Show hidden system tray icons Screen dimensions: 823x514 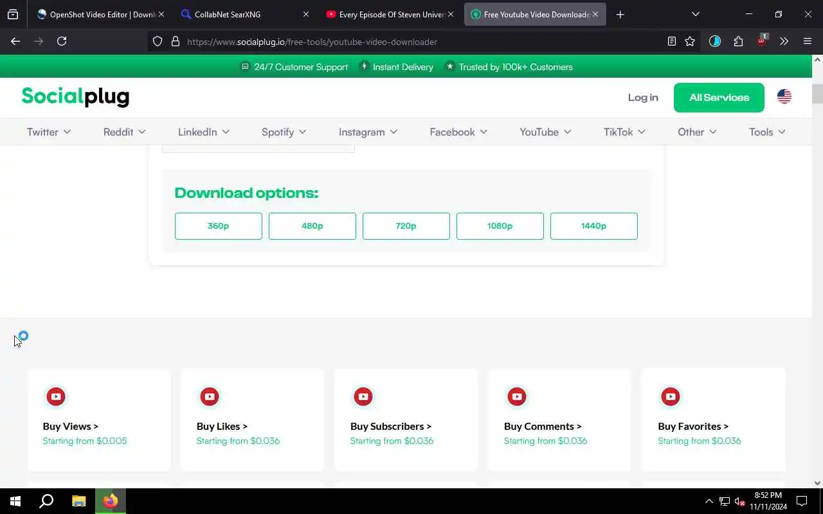(709, 501)
